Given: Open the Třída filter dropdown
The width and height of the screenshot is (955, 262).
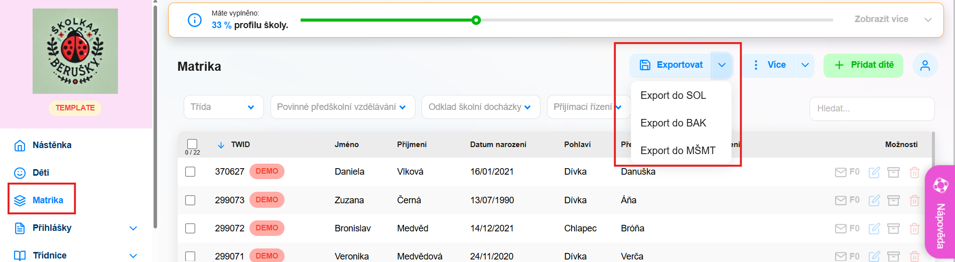Looking at the screenshot, I should pyautogui.click(x=223, y=107).
